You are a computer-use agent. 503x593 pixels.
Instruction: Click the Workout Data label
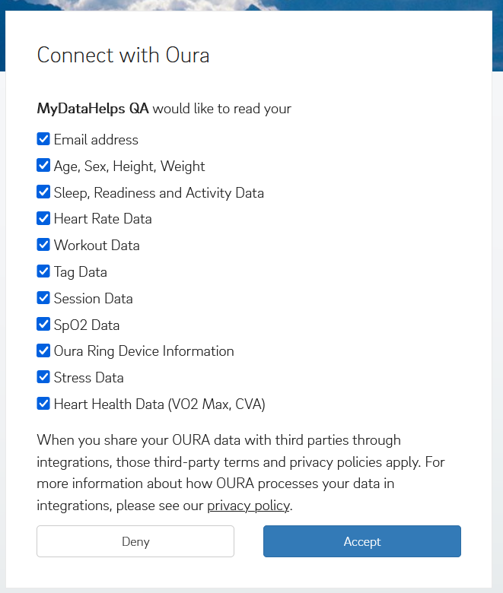coord(97,246)
